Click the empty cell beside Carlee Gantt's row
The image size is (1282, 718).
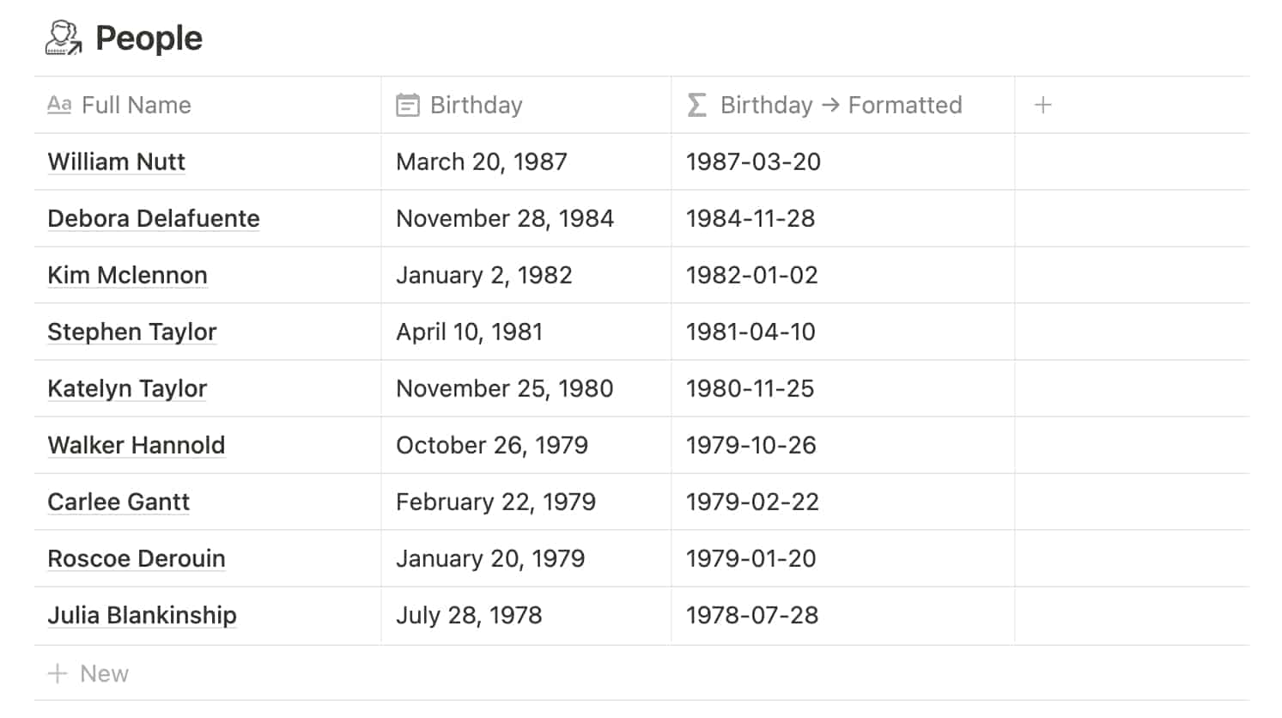coord(1132,502)
